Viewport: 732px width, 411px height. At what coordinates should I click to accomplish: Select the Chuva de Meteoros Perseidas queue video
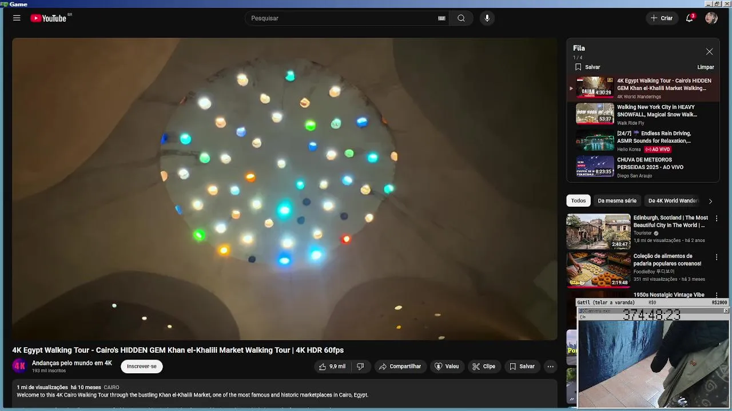pos(643,167)
